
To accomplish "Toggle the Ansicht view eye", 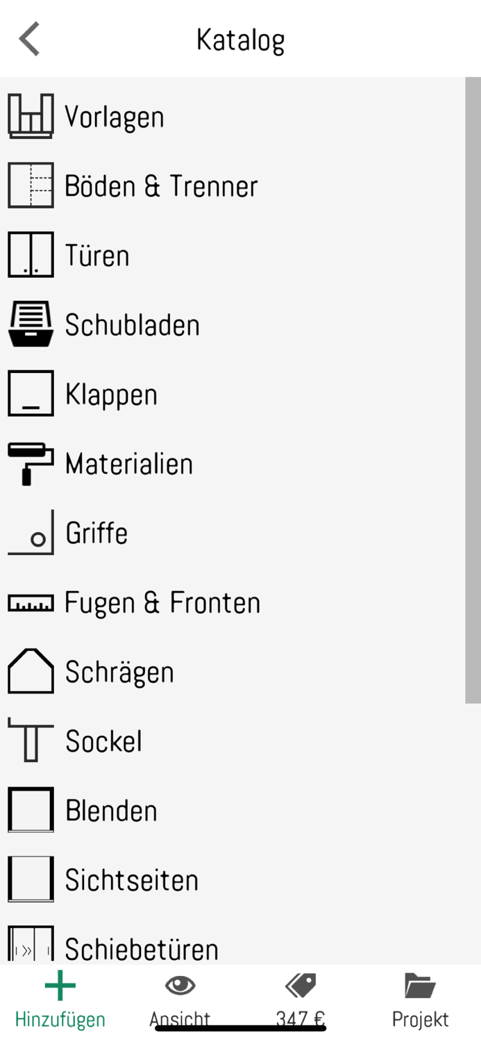I will (180, 986).
